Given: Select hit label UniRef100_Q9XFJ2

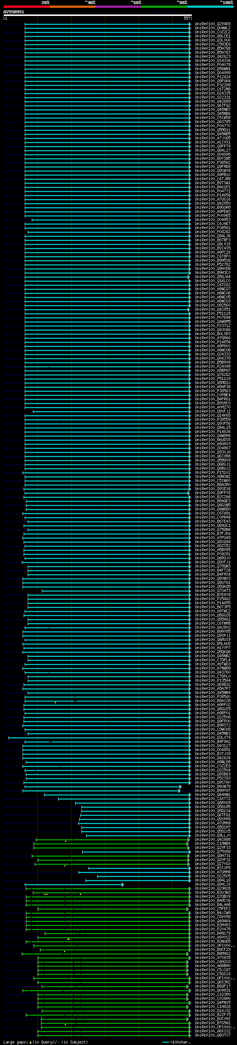Looking at the screenshot, I should coord(212,411).
